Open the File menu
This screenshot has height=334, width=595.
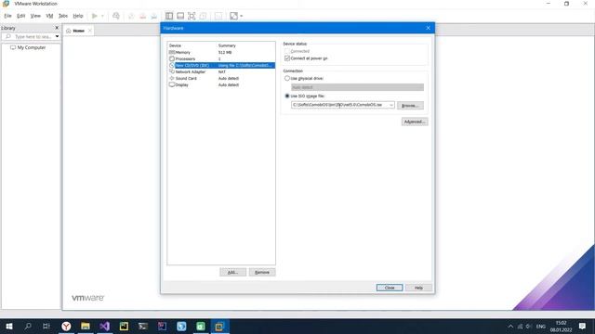coord(7,16)
